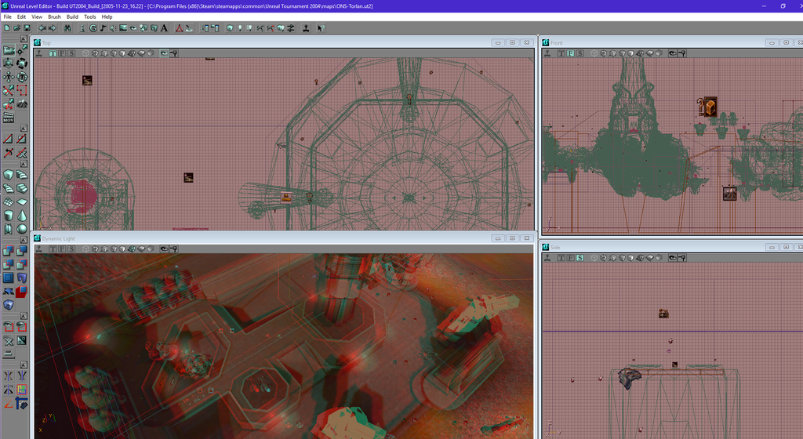This screenshot has height=439, width=803.
Task: Build a Sheet brush
Action: 22,202
